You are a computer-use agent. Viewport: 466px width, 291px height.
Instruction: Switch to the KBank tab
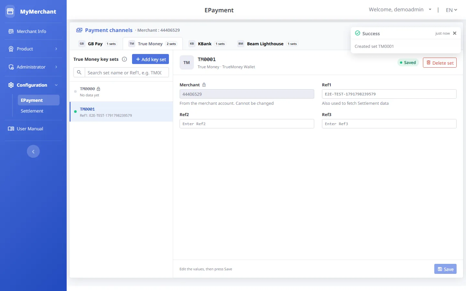(x=207, y=44)
